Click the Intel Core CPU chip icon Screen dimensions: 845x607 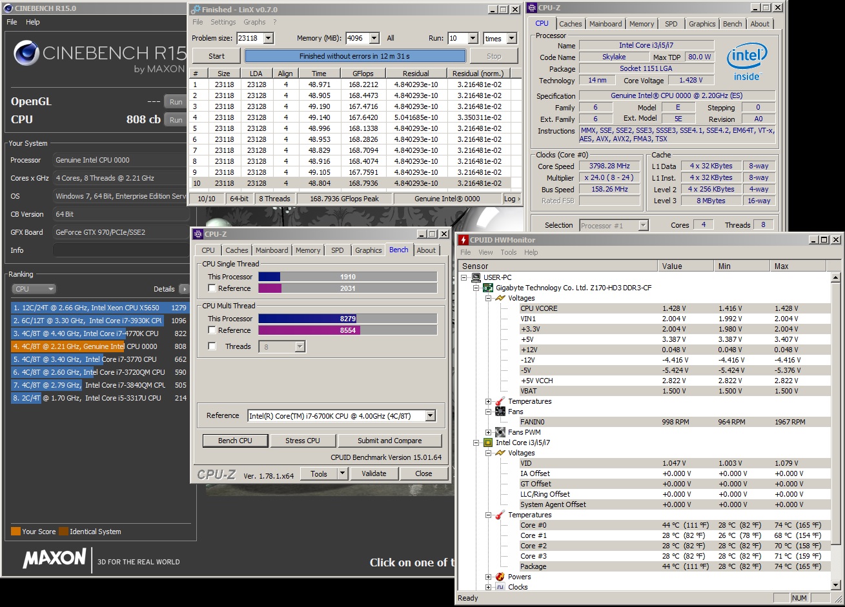pyautogui.click(x=489, y=443)
